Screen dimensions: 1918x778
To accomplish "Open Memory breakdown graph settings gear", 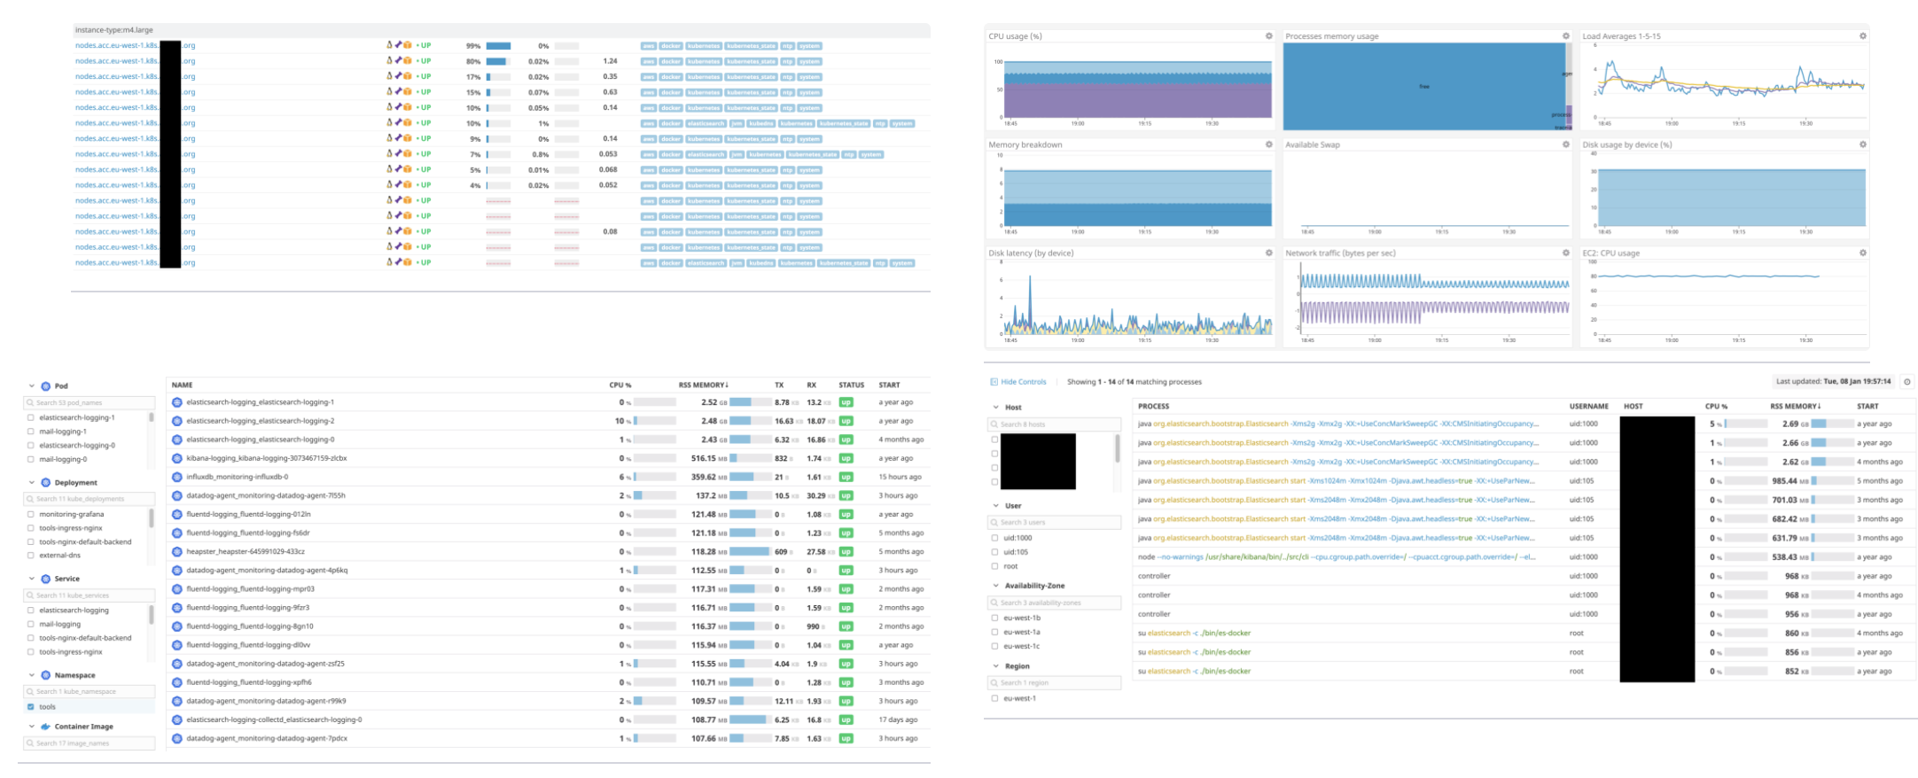I will tap(1268, 144).
